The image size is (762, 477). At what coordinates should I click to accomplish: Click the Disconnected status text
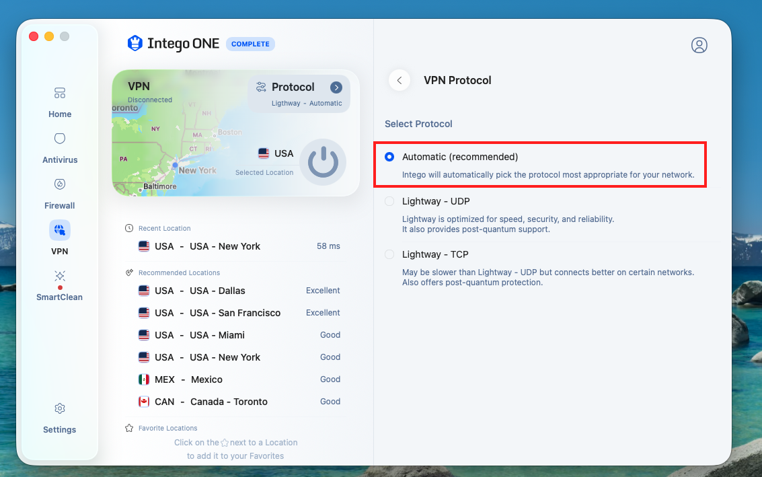click(x=150, y=100)
